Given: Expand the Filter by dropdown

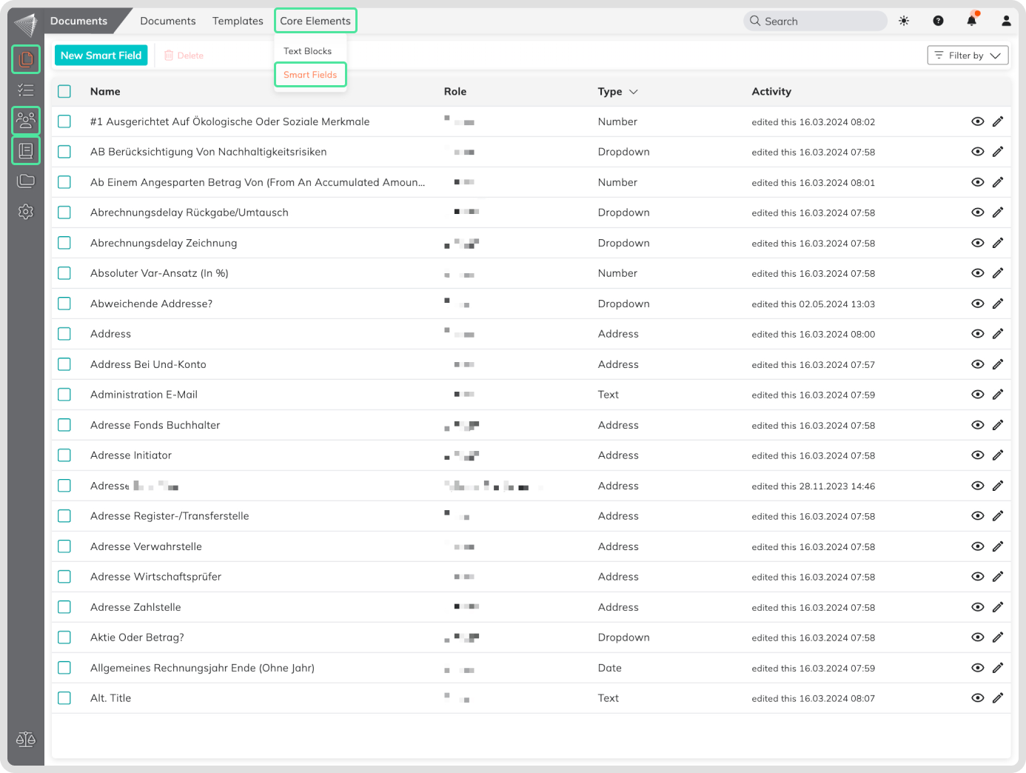Looking at the screenshot, I should [x=968, y=56].
